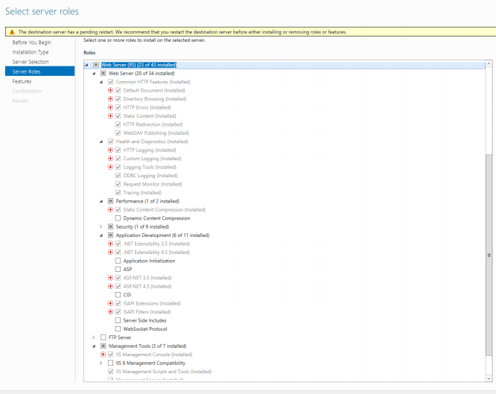This screenshot has width=496, height=394.
Task: Click the WebDAV Publishing checkbox
Action: pos(118,133)
